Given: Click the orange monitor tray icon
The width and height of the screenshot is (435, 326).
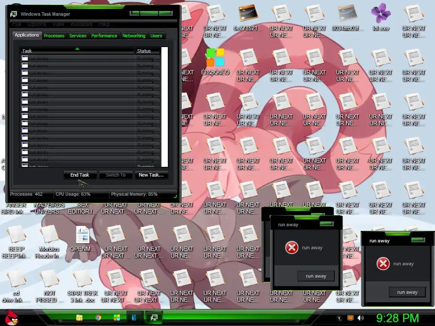Looking at the screenshot, I should 350,318.
